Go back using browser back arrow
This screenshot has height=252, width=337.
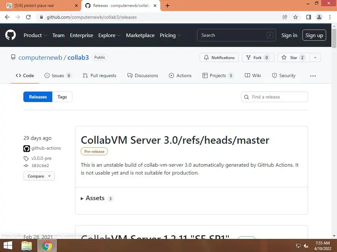[x=7, y=17]
